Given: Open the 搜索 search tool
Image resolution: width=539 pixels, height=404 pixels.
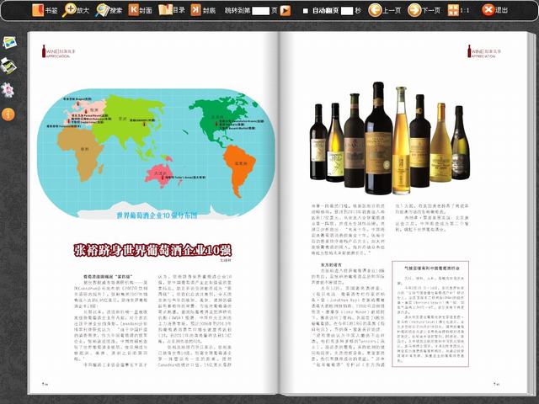Looking at the screenshot, I should [109, 10].
